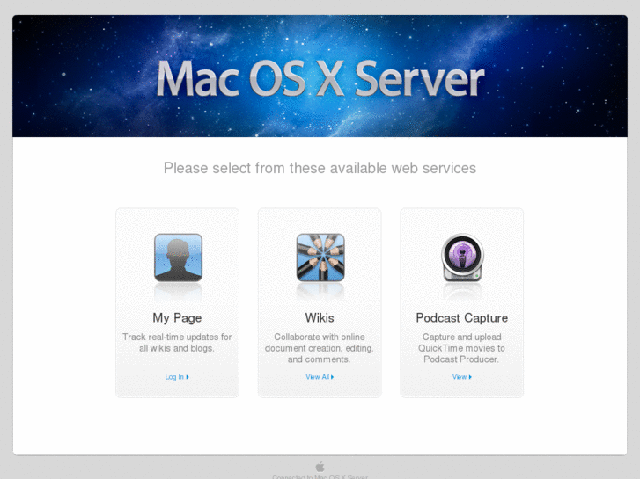The image size is (640, 479).
Task: Click 'Track real-time updates for' description text
Action: point(177,337)
